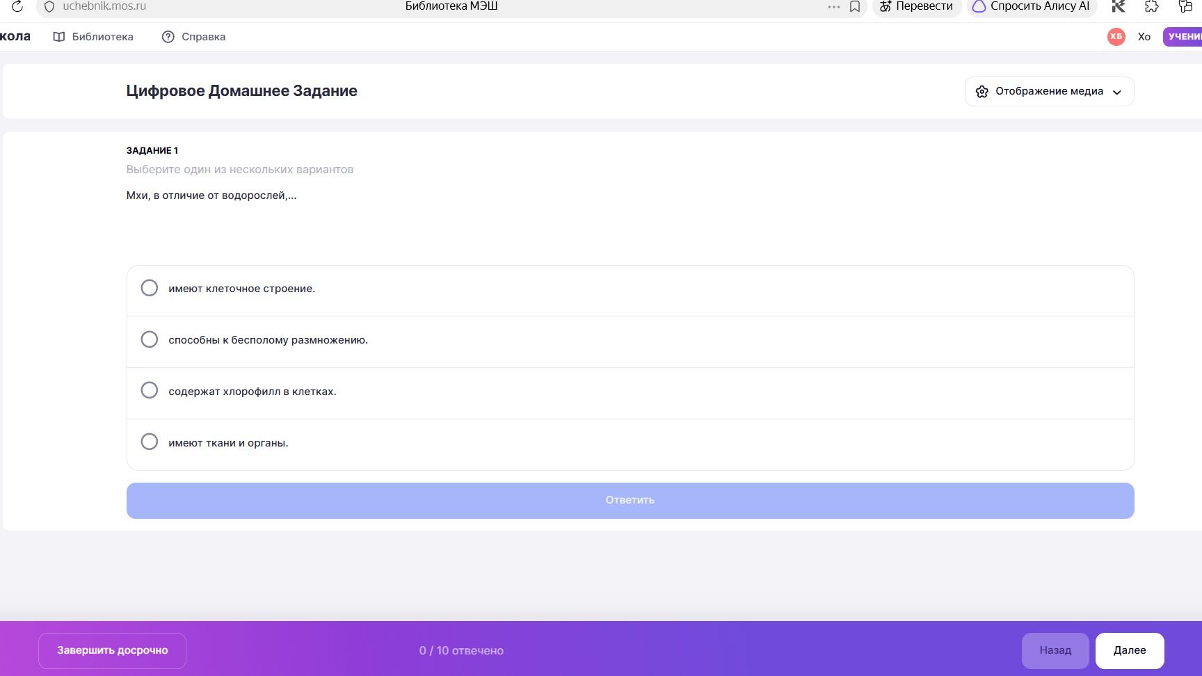This screenshot has width=1202, height=676.
Task: Open the Библиотека menu item
Action: [x=93, y=37]
